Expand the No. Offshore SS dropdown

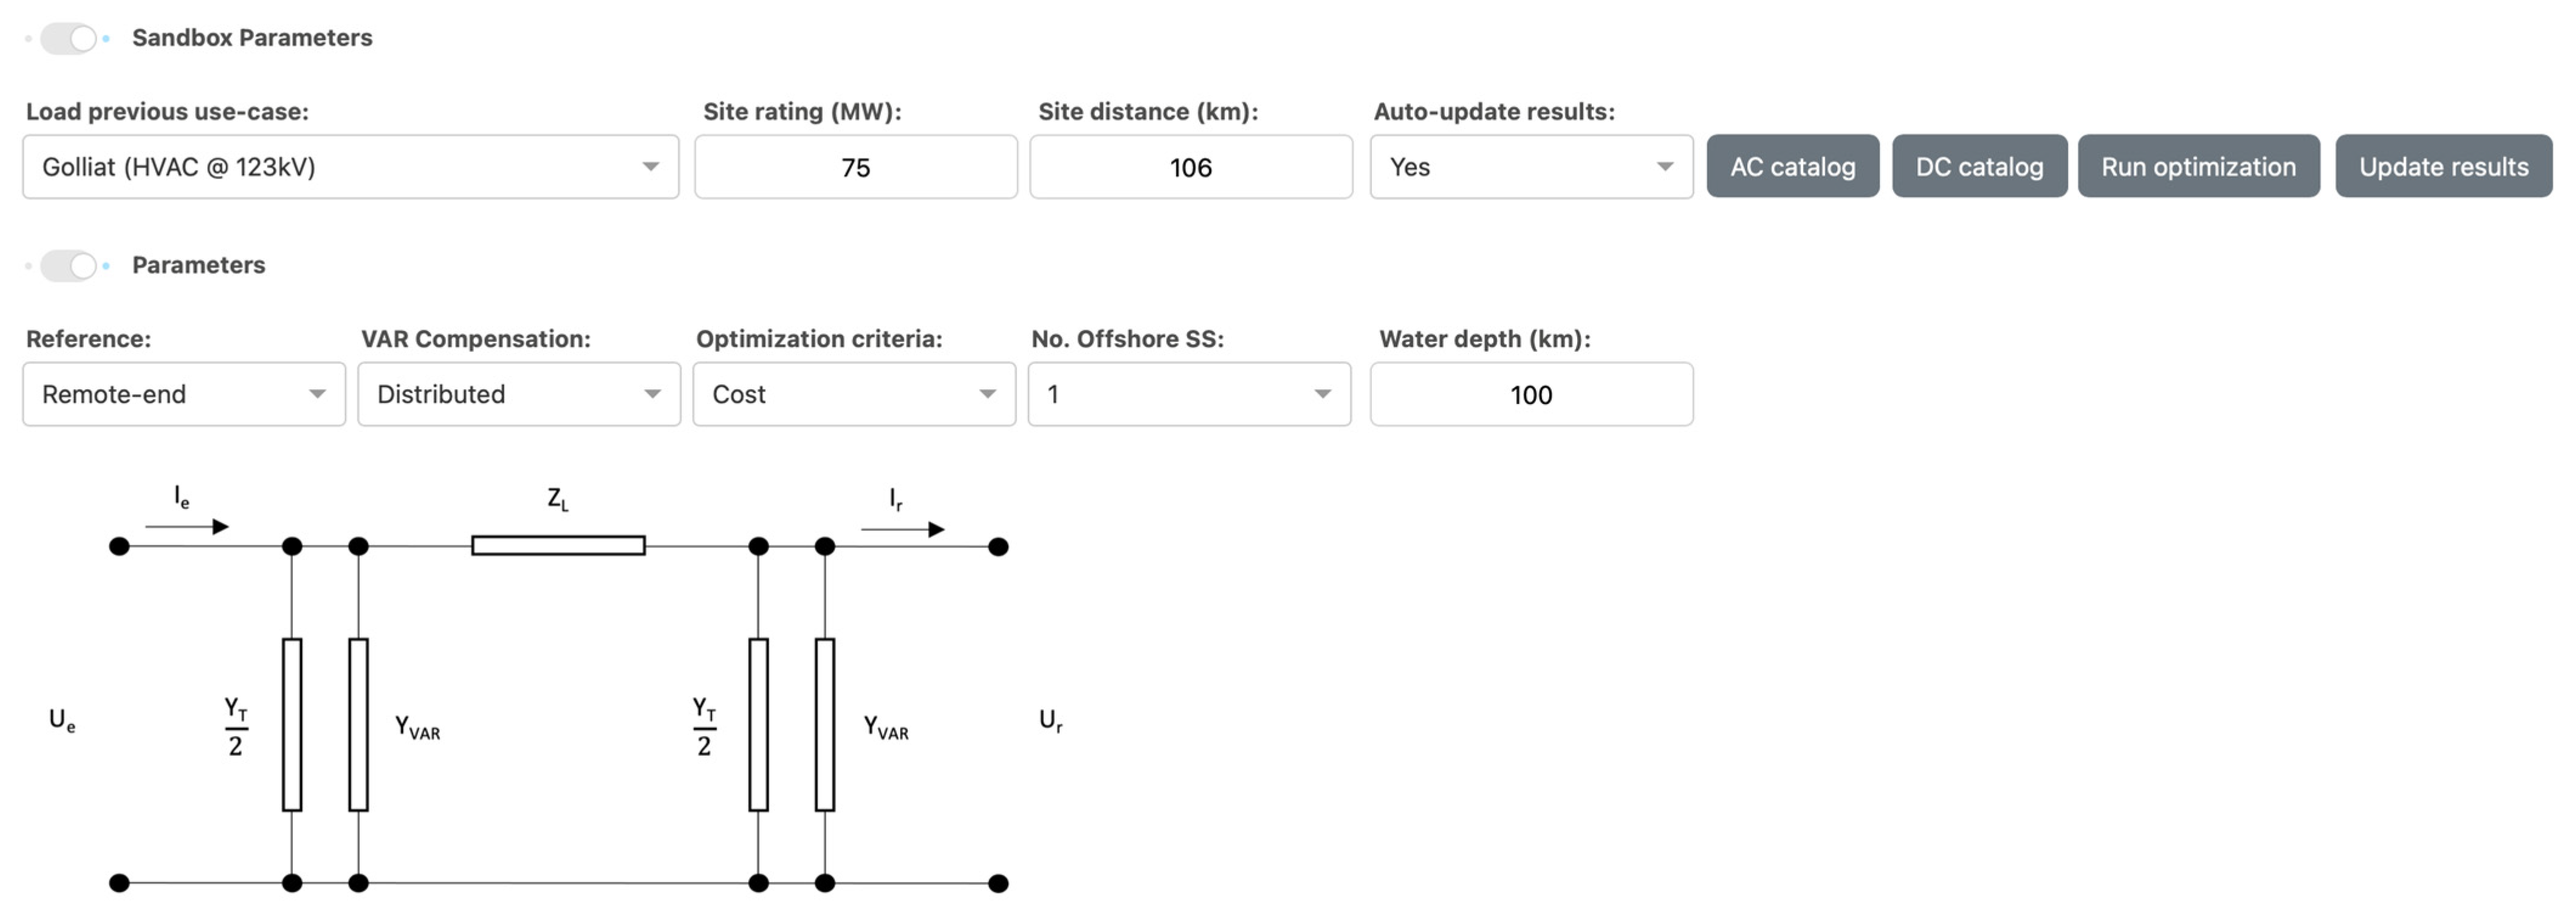point(1189,394)
